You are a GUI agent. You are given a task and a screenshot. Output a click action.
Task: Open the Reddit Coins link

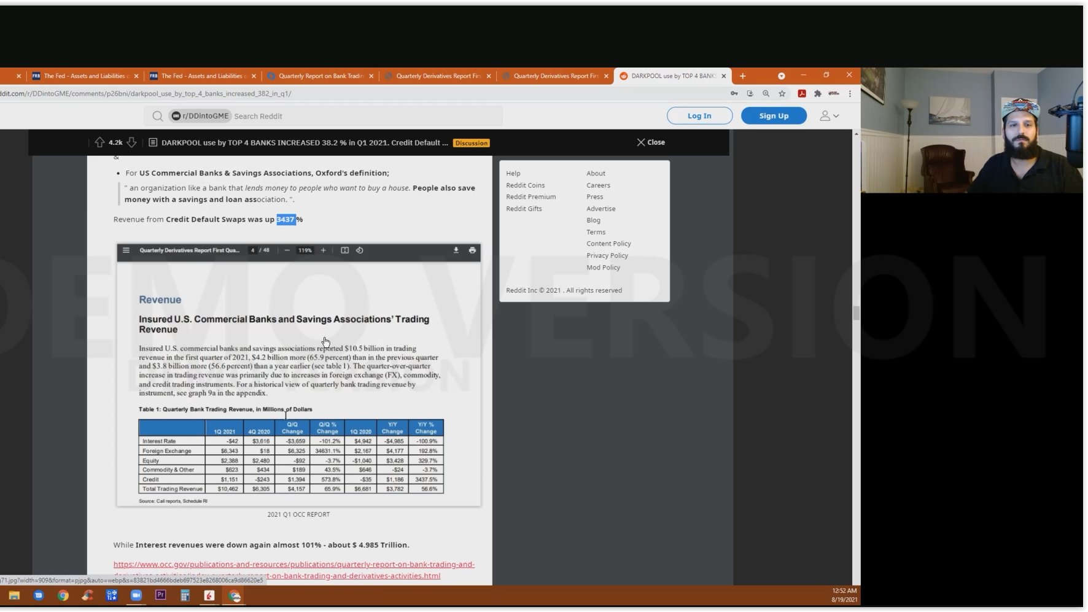(525, 185)
